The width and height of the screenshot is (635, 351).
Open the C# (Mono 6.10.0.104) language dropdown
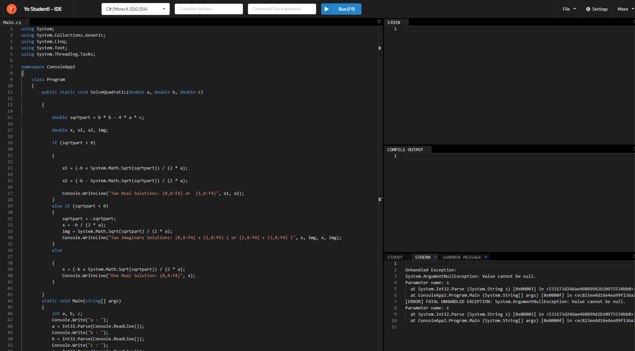tap(135, 9)
